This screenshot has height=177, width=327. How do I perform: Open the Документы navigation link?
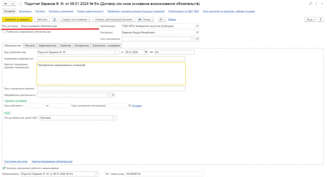coord(25,11)
